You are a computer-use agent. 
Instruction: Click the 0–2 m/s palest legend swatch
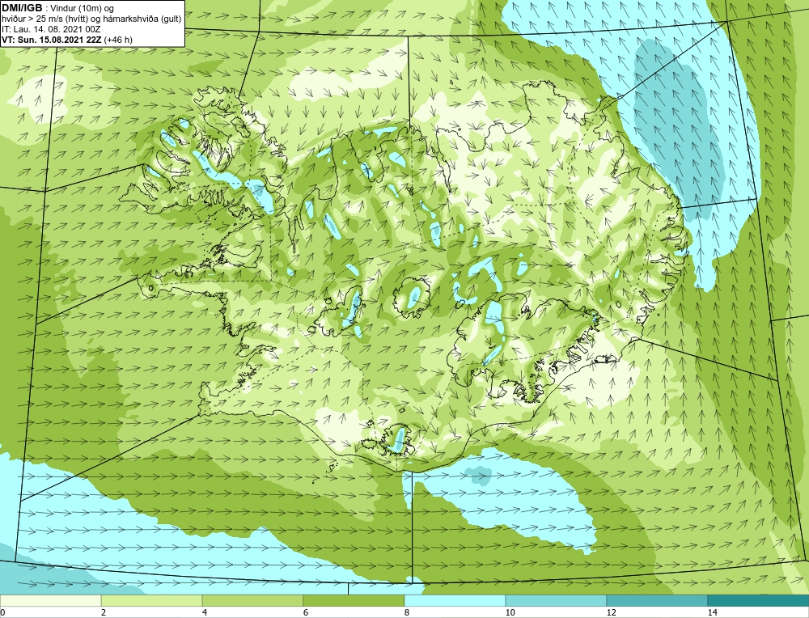pos(50,600)
